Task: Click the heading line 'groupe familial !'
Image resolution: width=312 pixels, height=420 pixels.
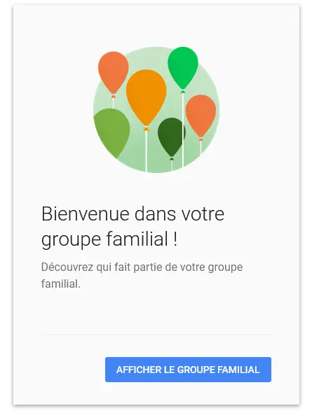Action: (x=109, y=239)
